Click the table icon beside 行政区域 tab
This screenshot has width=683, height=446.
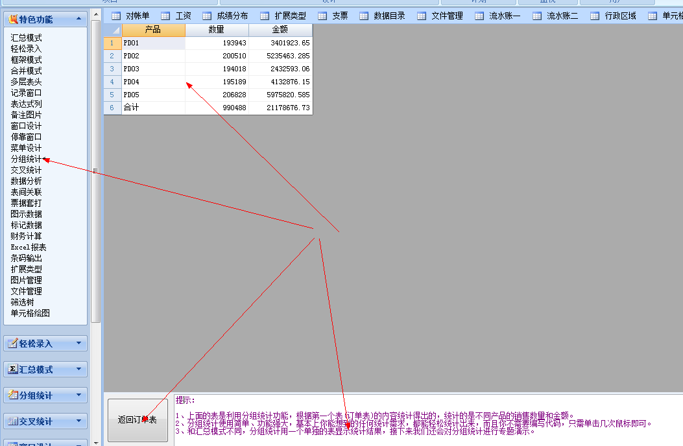point(595,16)
